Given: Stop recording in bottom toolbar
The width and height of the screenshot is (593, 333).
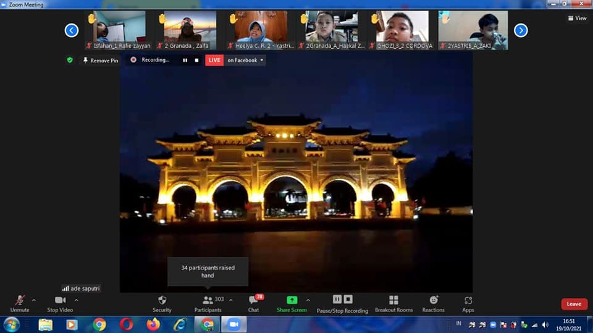Looking at the screenshot, I should (348, 299).
